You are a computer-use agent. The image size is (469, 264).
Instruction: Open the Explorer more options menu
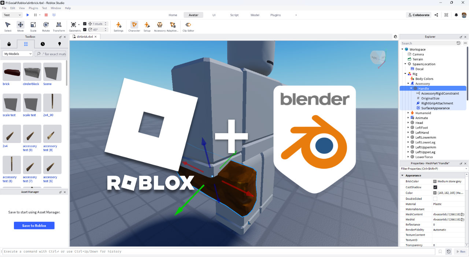[465, 43]
